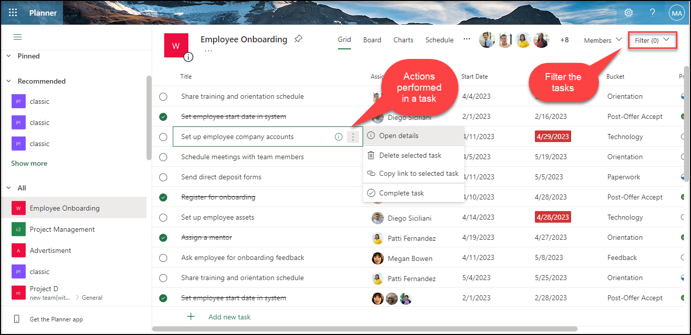Open Planner settings via the gear icon
This screenshot has height=335, width=691.
pos(628,13)
